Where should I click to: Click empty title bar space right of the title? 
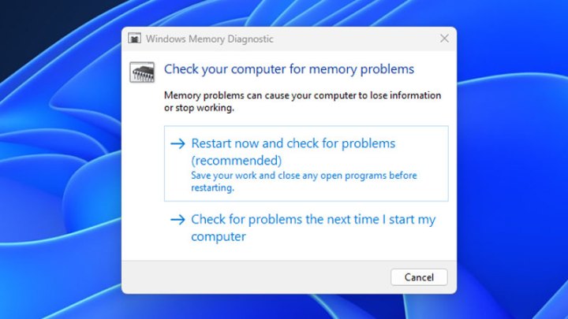pyautogui.click(x=355, y=39)
